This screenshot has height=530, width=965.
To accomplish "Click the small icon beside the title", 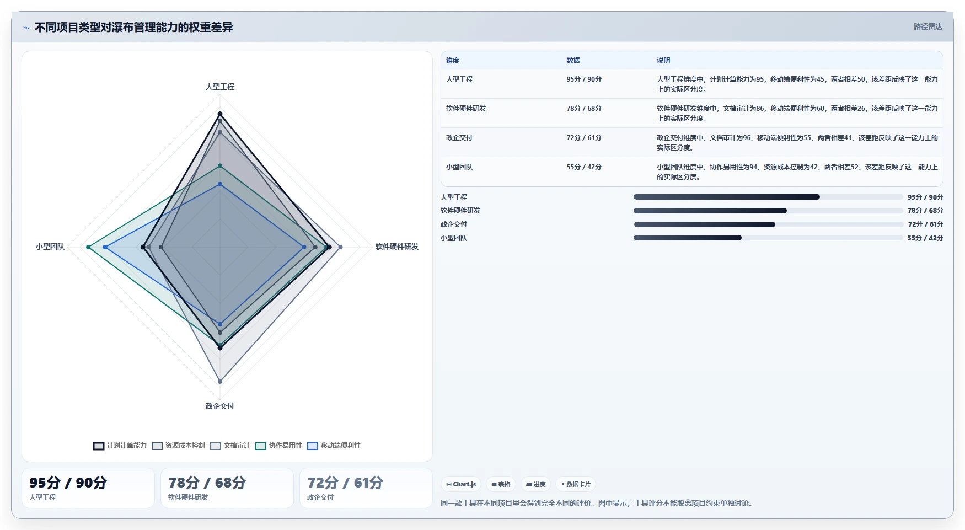I will 26,28.
